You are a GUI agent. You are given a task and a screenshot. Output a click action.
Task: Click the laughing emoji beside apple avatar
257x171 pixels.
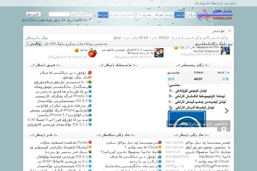[77, 50]
